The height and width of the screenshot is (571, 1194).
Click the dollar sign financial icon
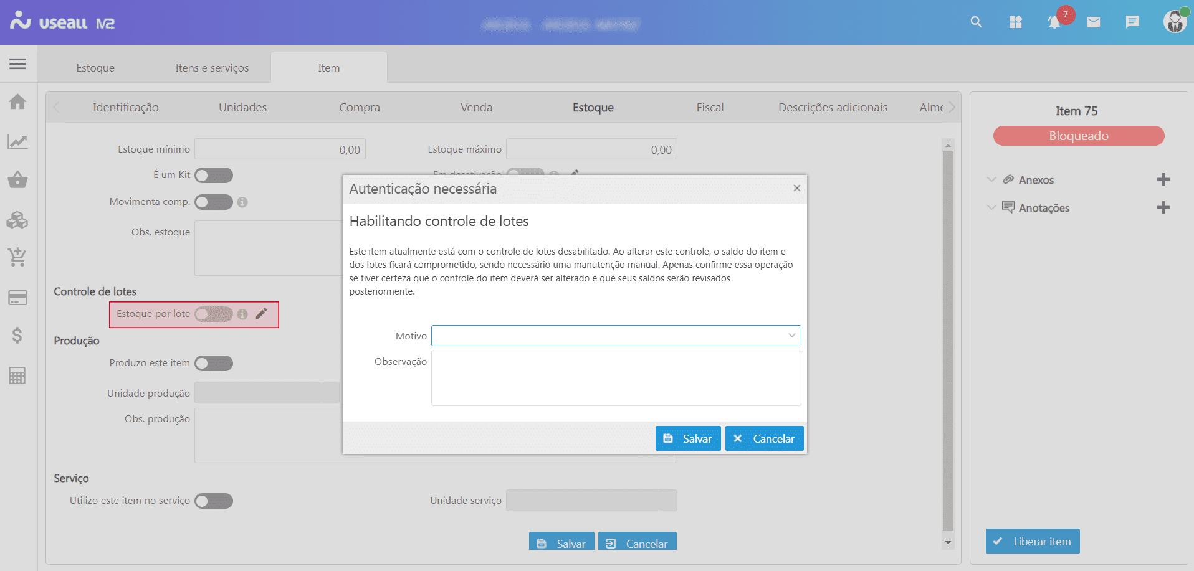(17, 336)
